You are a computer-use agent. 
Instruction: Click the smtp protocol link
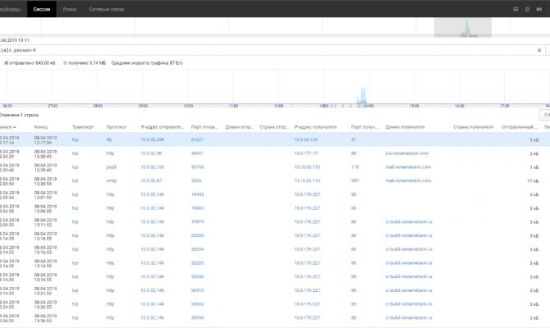[x=111, y=181]
